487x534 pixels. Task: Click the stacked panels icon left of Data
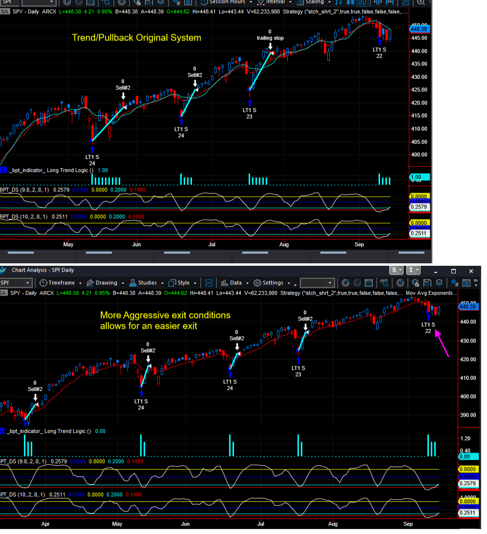(x=209, y=283)
